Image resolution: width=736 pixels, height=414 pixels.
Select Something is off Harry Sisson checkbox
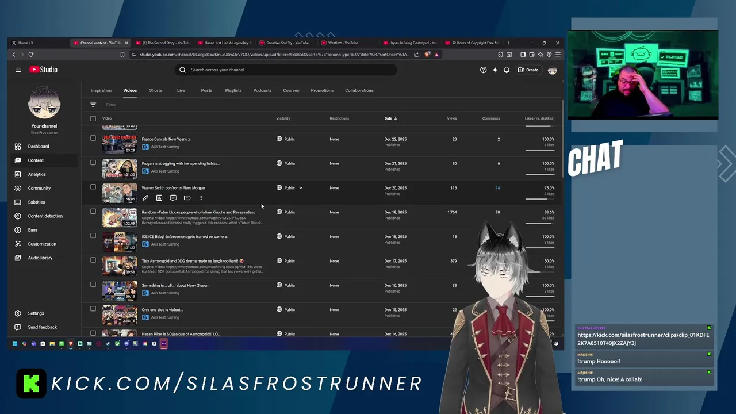click(93, 284)
